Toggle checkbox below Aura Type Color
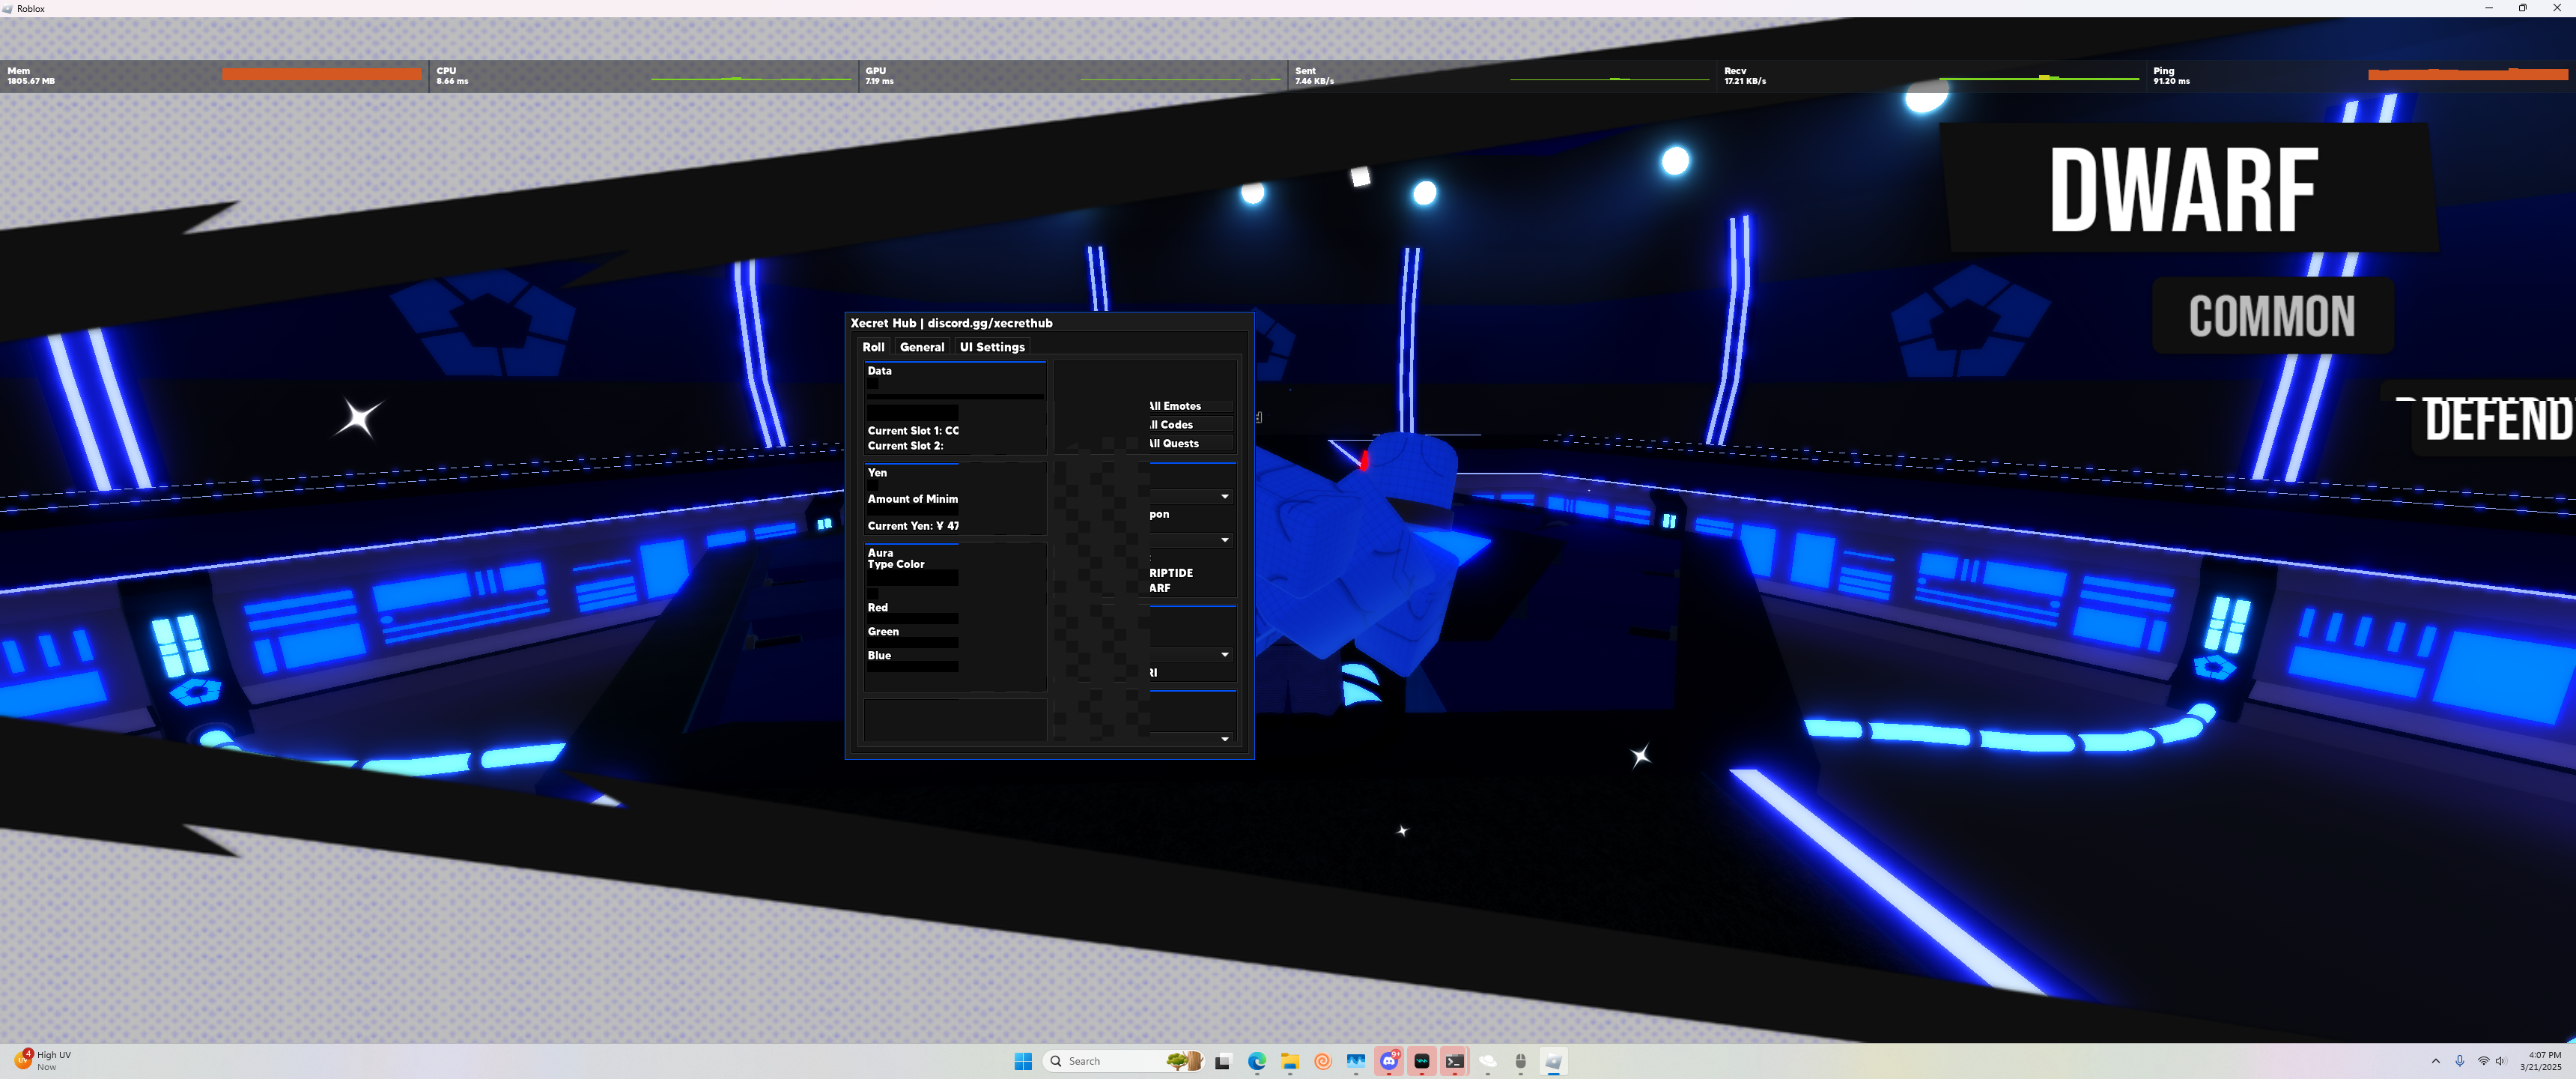Image resolution: width=2576 pixels, height=1079 pixels. [x=873, y=593]
